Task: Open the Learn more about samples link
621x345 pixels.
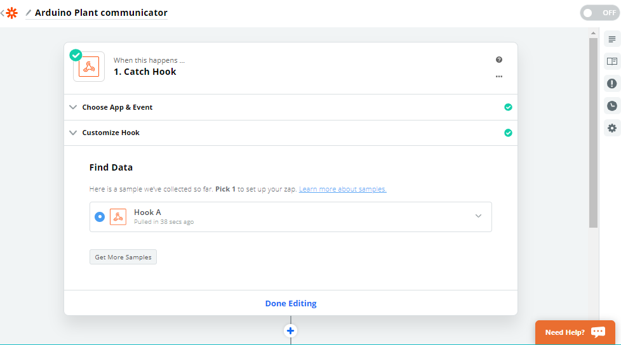Action: point(342,189)
